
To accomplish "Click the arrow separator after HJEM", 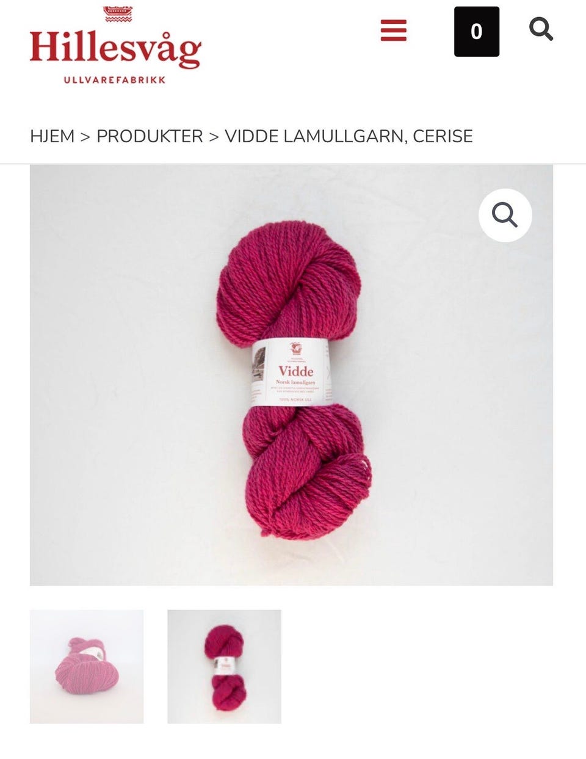I will coord(85,136).
